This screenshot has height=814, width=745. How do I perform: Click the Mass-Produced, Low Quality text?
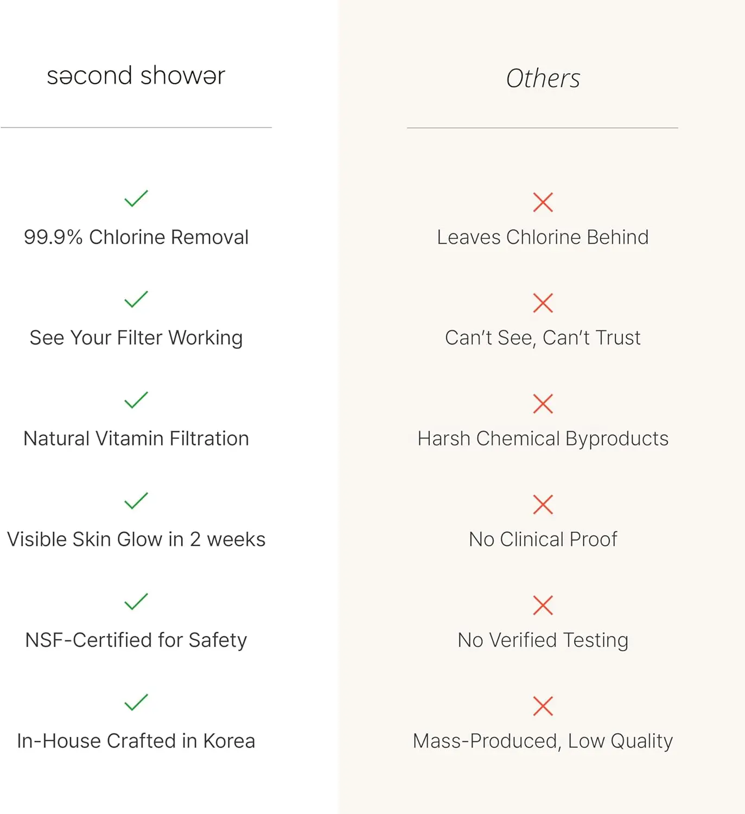(x=543, y=741)
